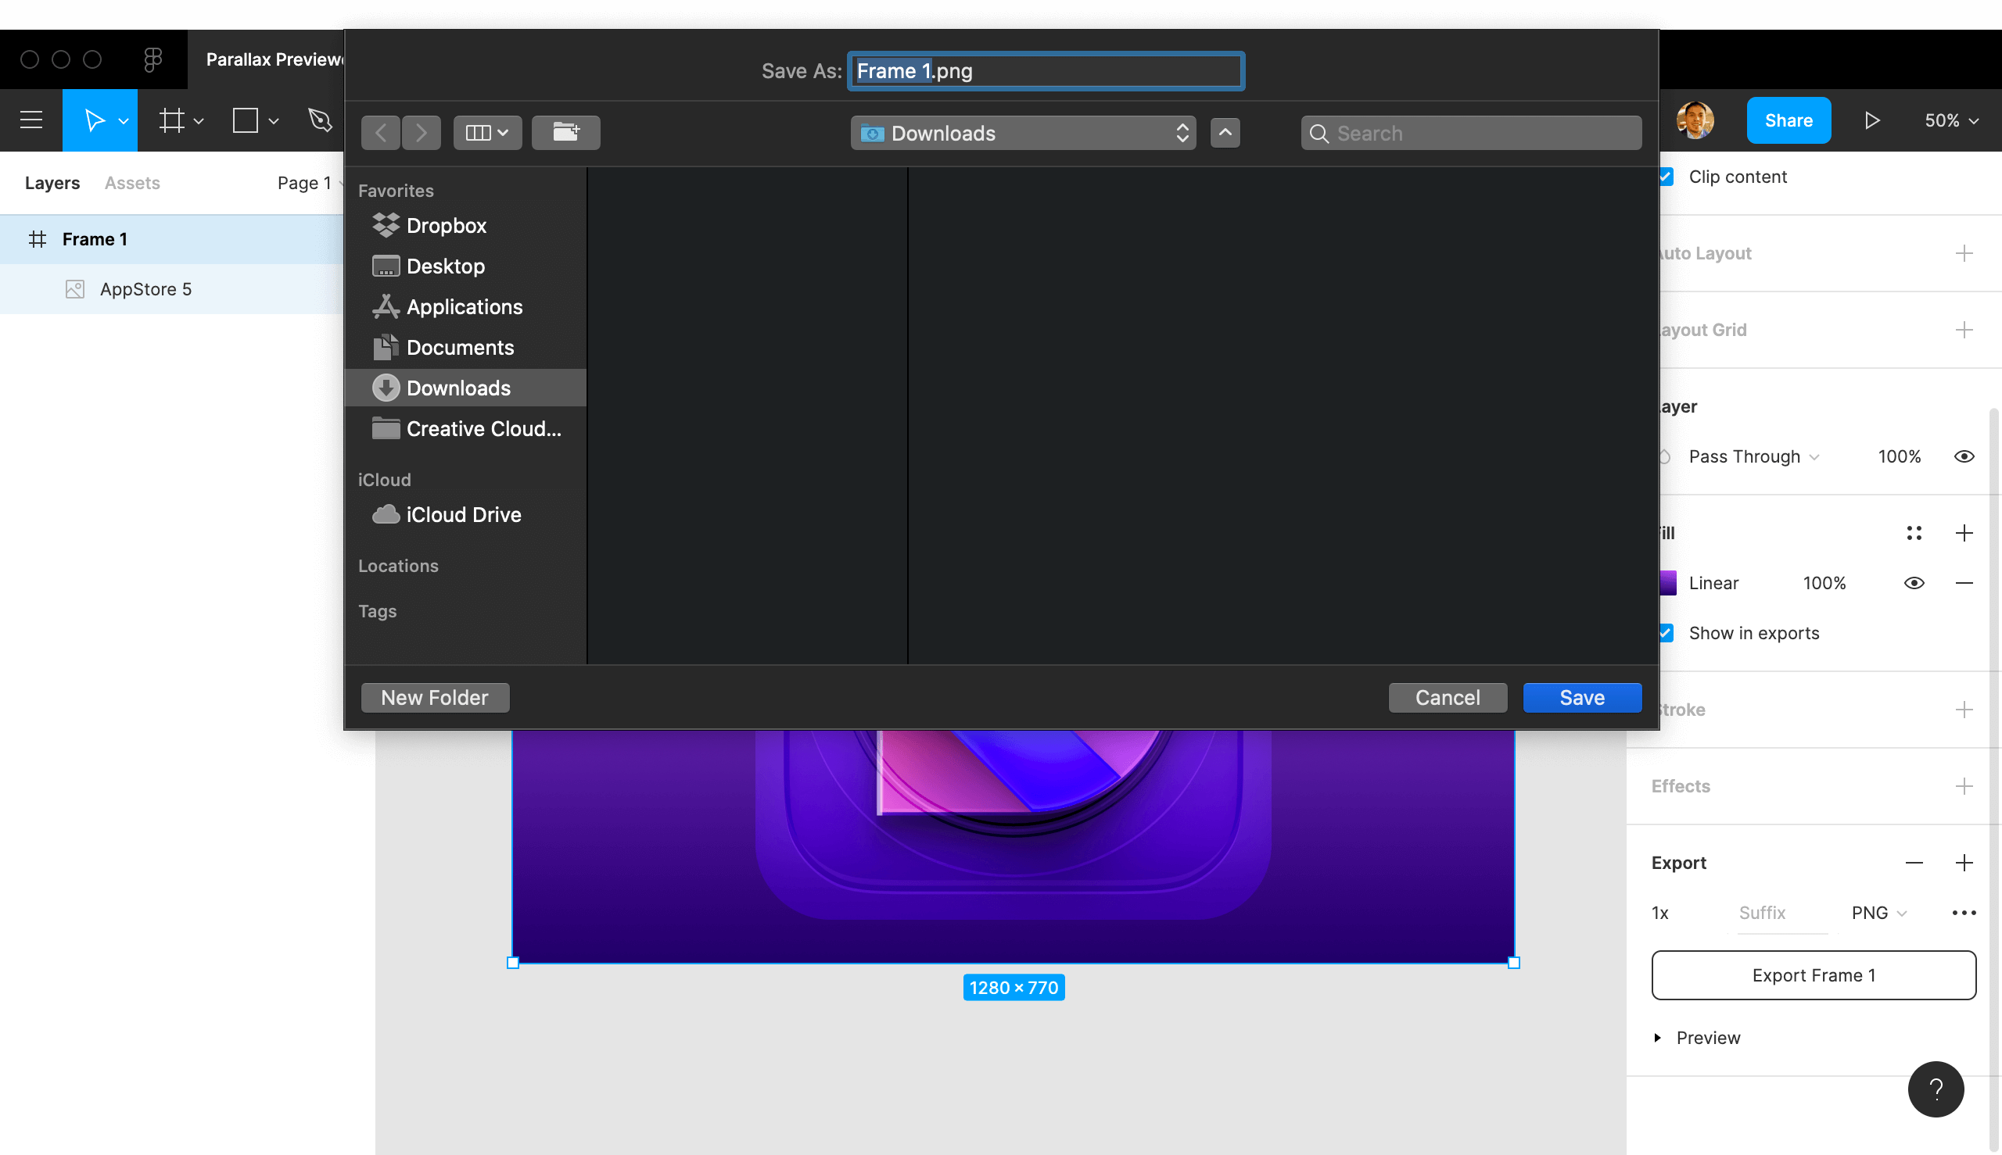The width and height of the screenshot is (2002, 1155).
Task: Click new folder icon in dialog toolbar
Action: pos(565,133)
